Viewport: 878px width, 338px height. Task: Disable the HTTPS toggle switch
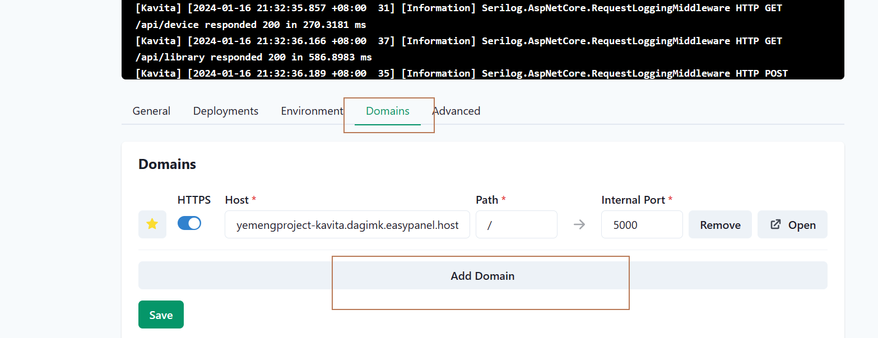click(x=189, y=223)
